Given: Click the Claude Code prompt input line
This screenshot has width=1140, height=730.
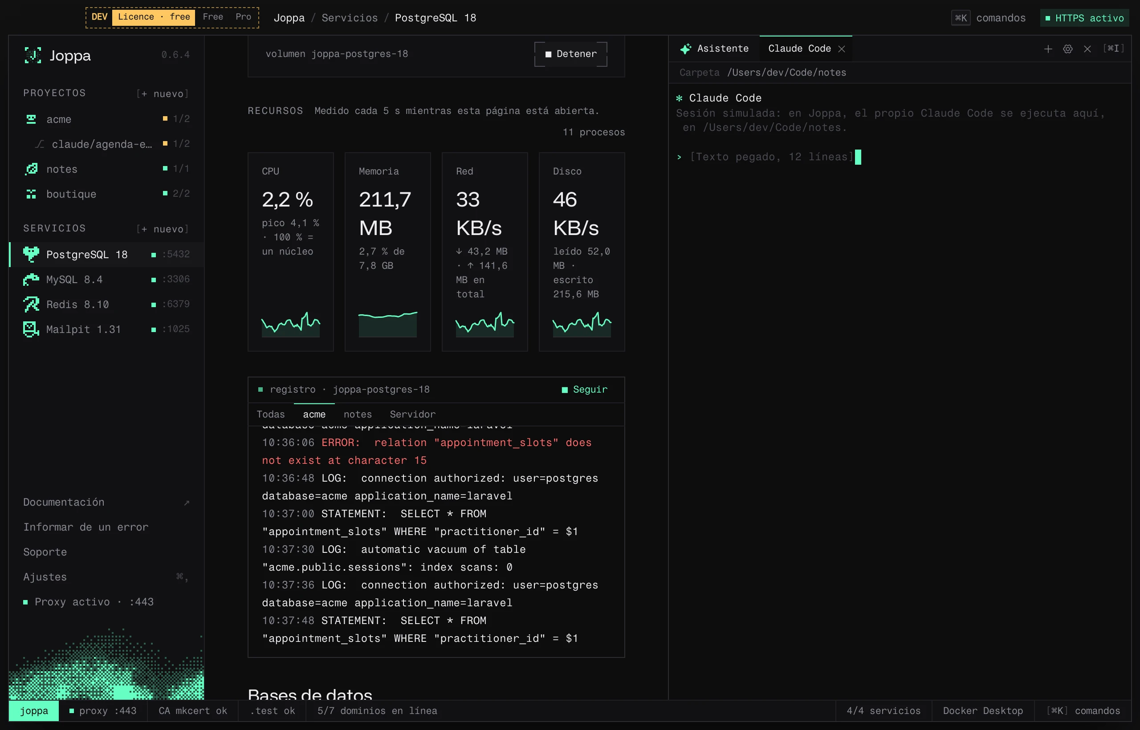Looking at the screenshot, I should (899, 156).
